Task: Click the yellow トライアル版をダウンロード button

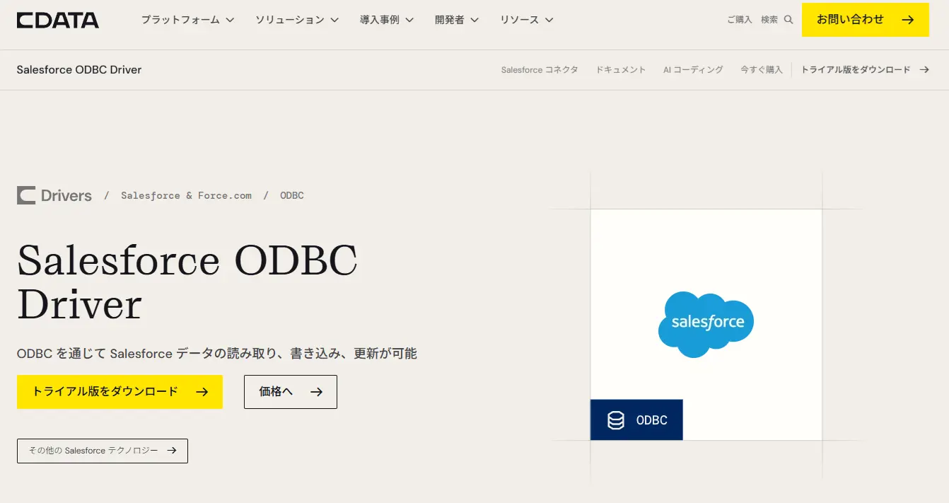Action: [x=120, y=392]
